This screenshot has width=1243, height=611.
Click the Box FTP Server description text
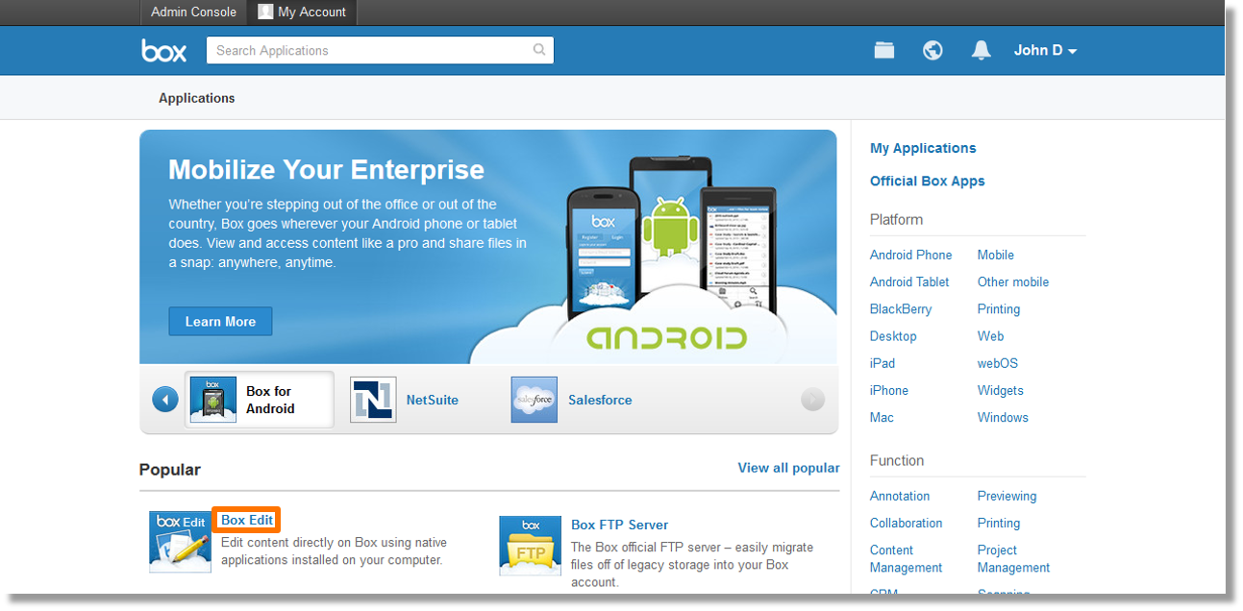692,564
